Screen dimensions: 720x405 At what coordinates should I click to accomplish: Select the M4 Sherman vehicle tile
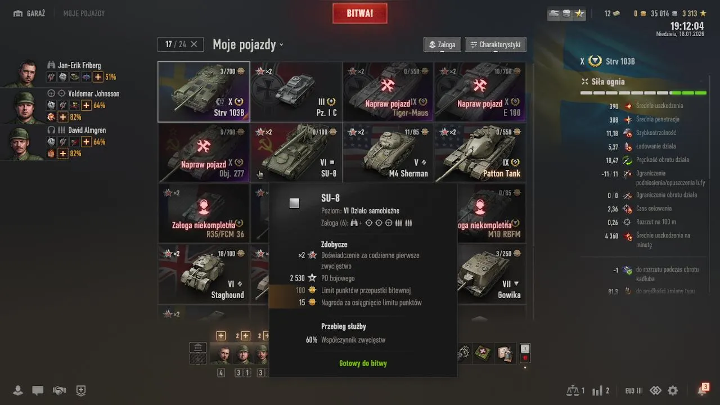point(388,152)
